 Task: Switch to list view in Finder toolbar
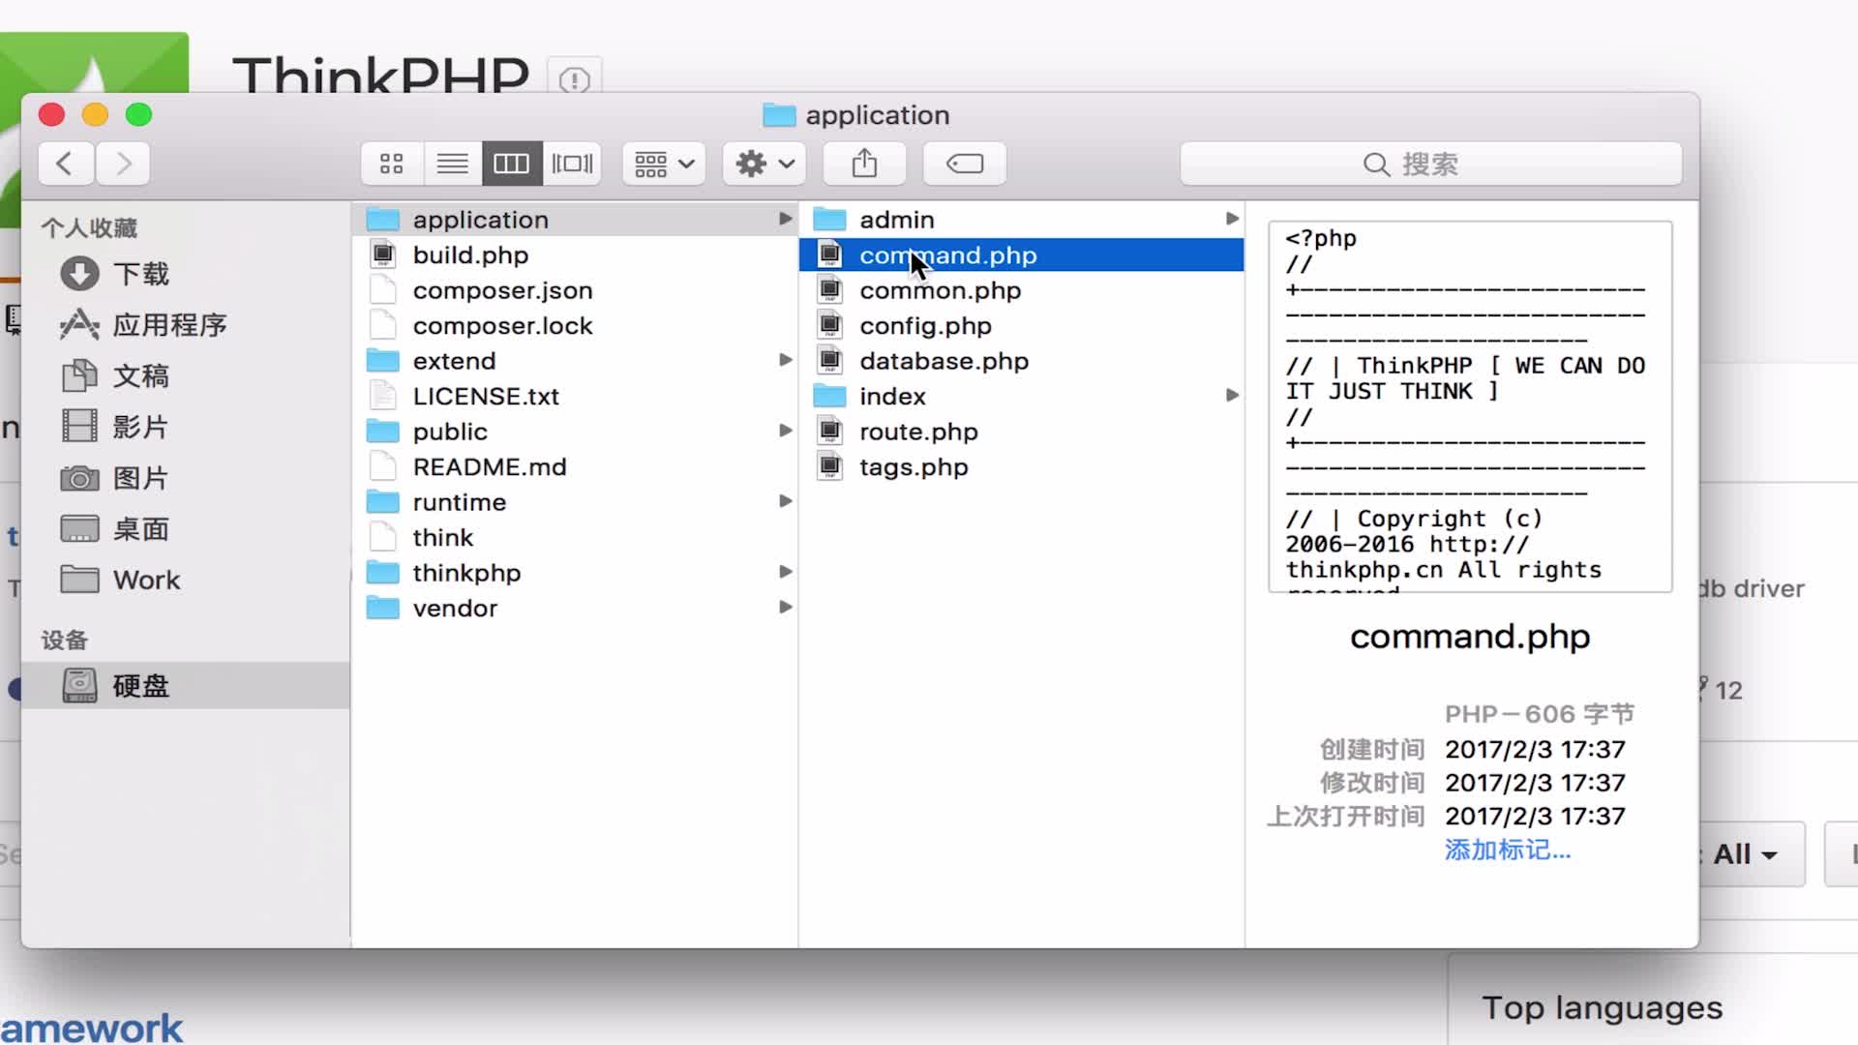click(452, 164)
